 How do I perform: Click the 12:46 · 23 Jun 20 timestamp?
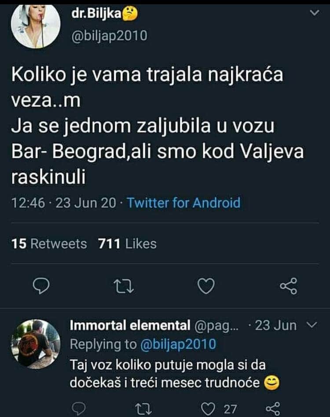pos(63,203)
